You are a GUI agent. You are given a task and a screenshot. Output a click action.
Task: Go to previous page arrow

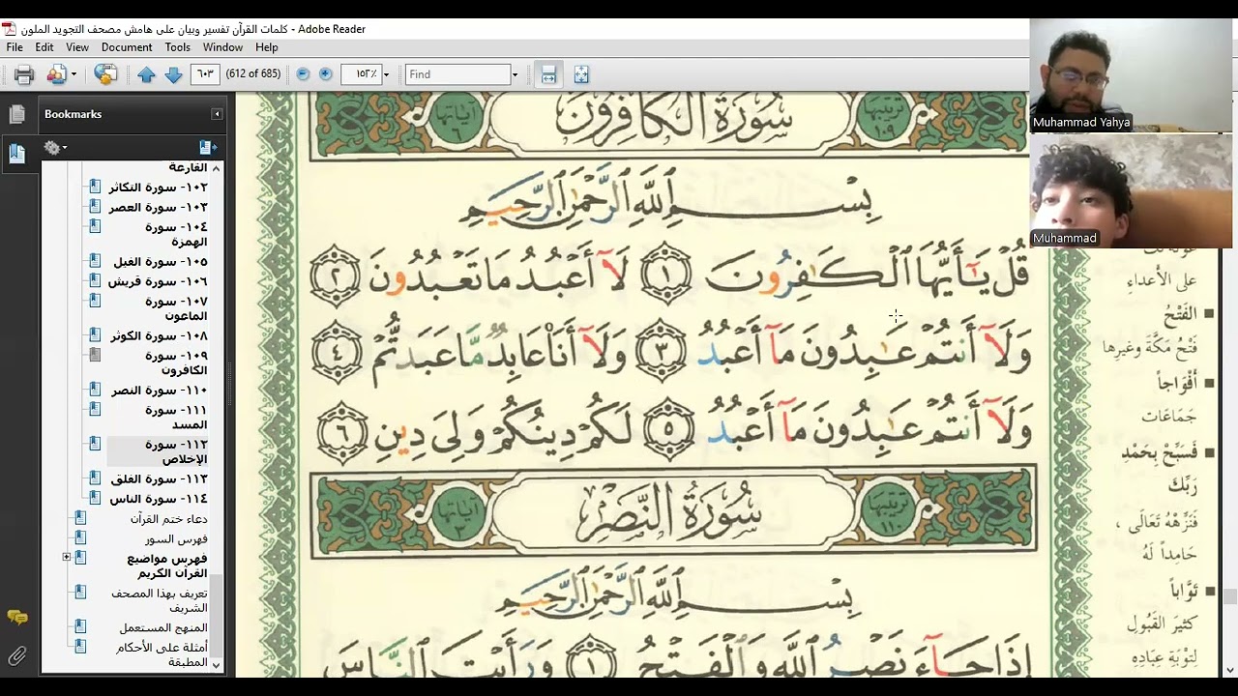[146, 74]
